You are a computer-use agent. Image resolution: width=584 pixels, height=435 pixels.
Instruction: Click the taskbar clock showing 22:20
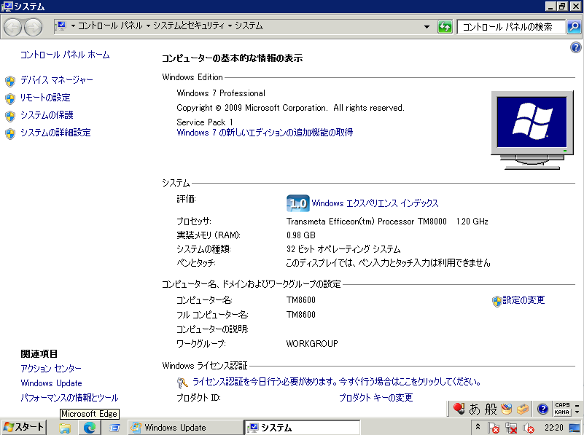click(x=554, y=428)
